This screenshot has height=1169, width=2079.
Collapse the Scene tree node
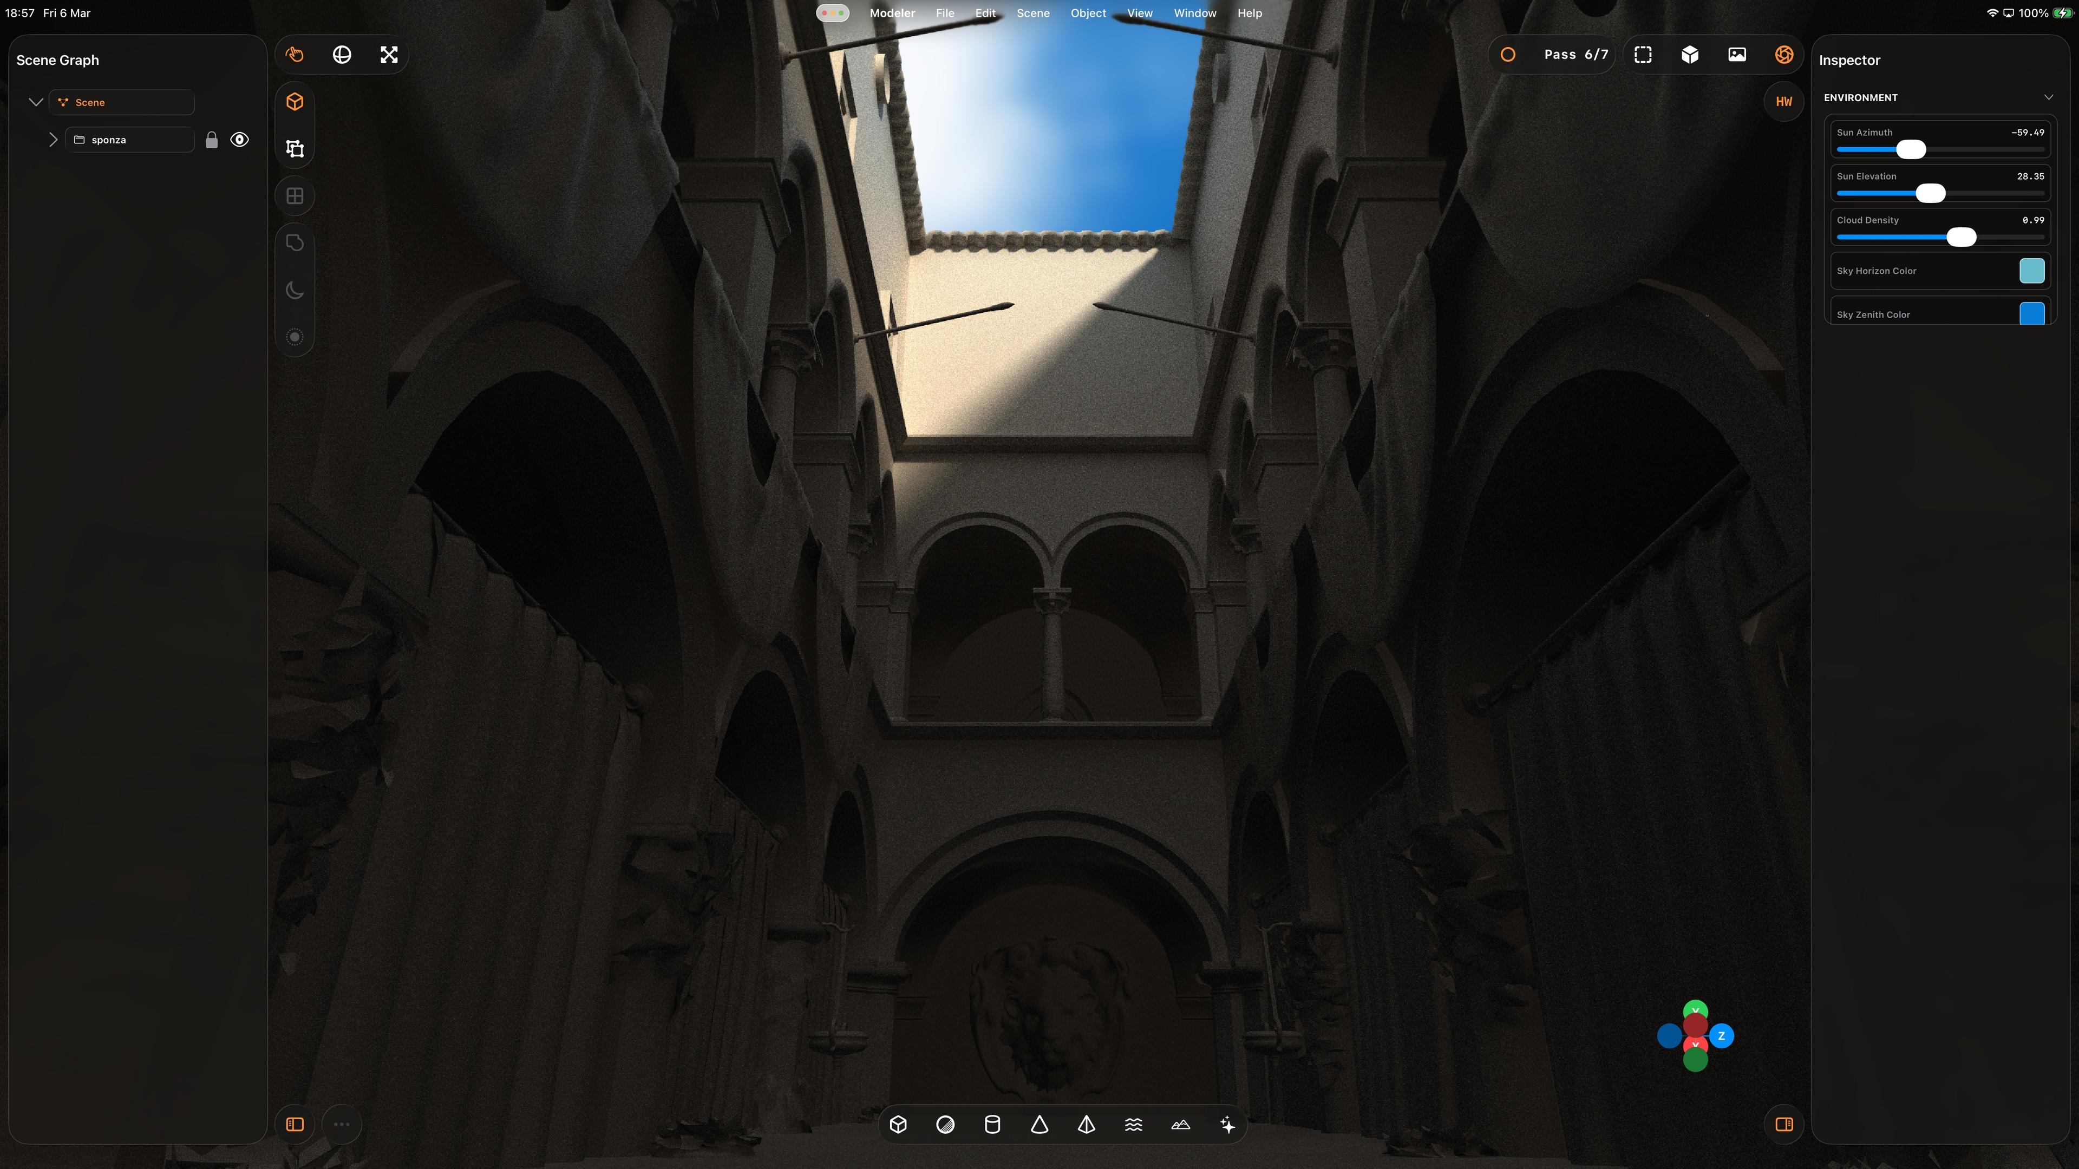(36, 102)
